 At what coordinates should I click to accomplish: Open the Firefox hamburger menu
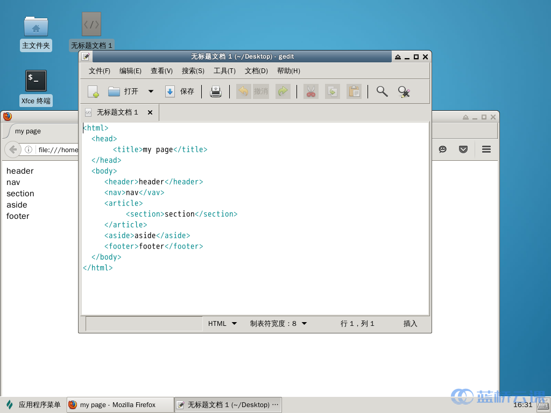tap(486, 149)
